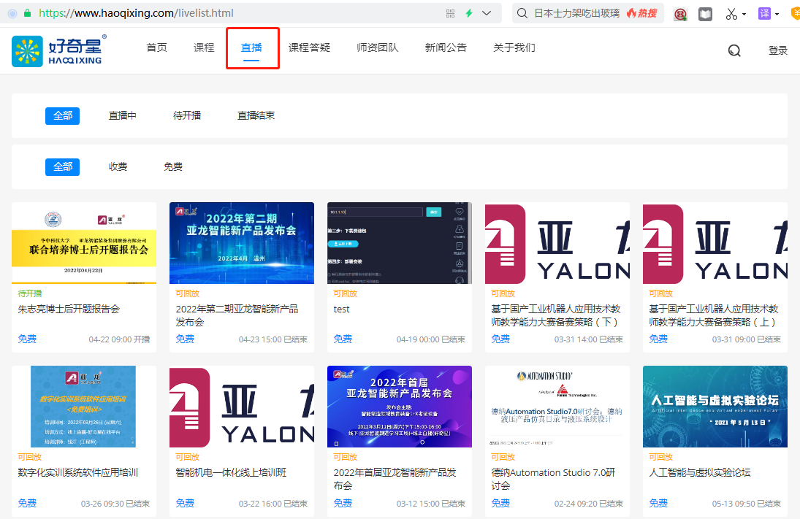Select the 待开播 status filter
Image resolution: width=800 pixels, height=519 pixels.
pyautogui.click(x=187, y=115)
